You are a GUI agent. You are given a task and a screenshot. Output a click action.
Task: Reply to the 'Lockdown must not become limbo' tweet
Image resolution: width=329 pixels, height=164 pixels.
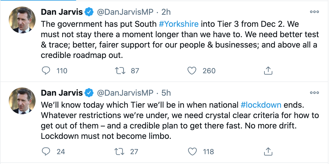[46, 151]
